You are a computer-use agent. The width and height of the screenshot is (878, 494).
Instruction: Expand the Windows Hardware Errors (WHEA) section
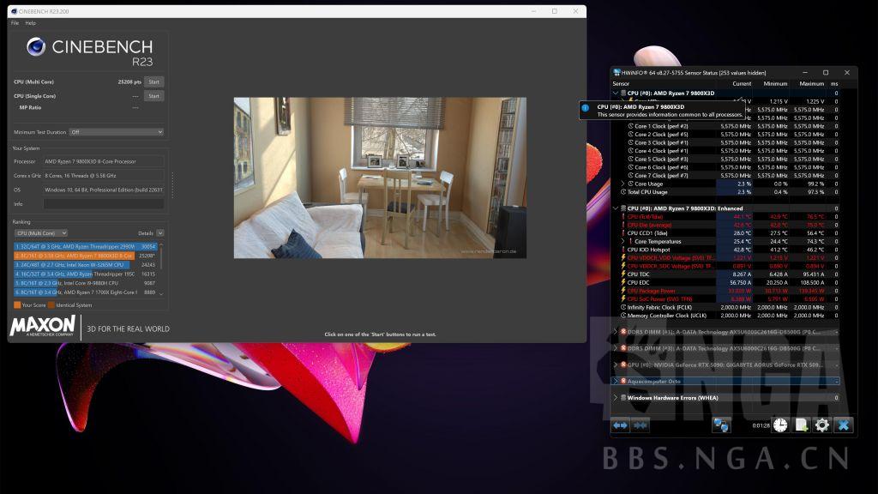615,397
